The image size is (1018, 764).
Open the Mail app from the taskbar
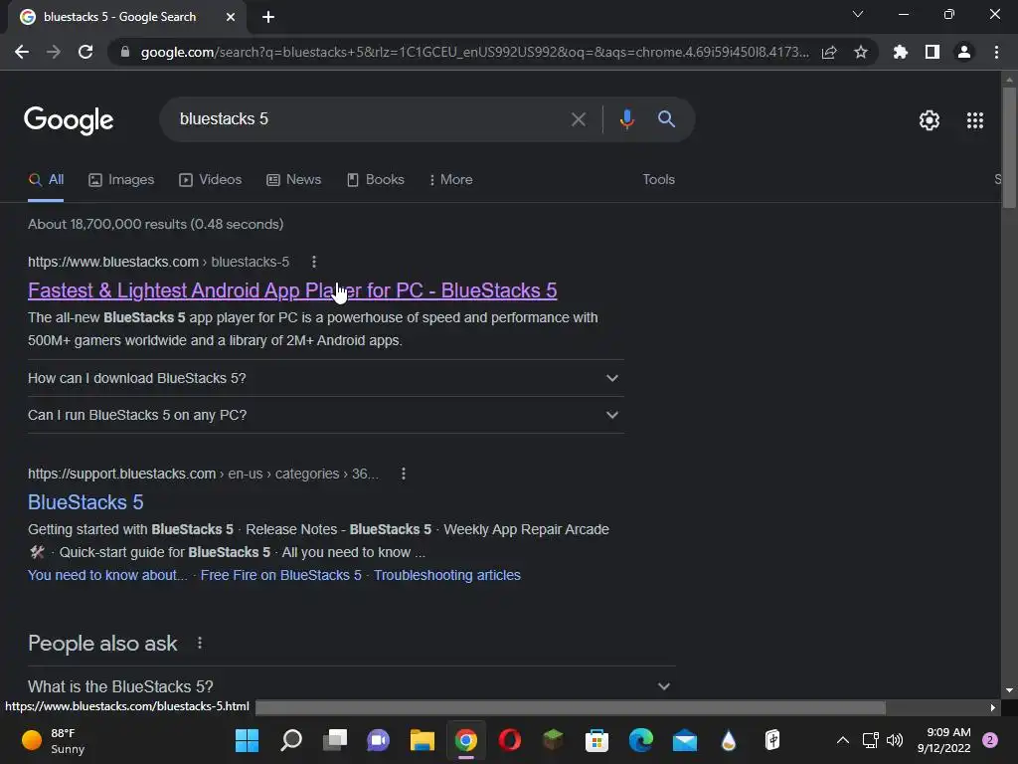[x=684, y=740]
